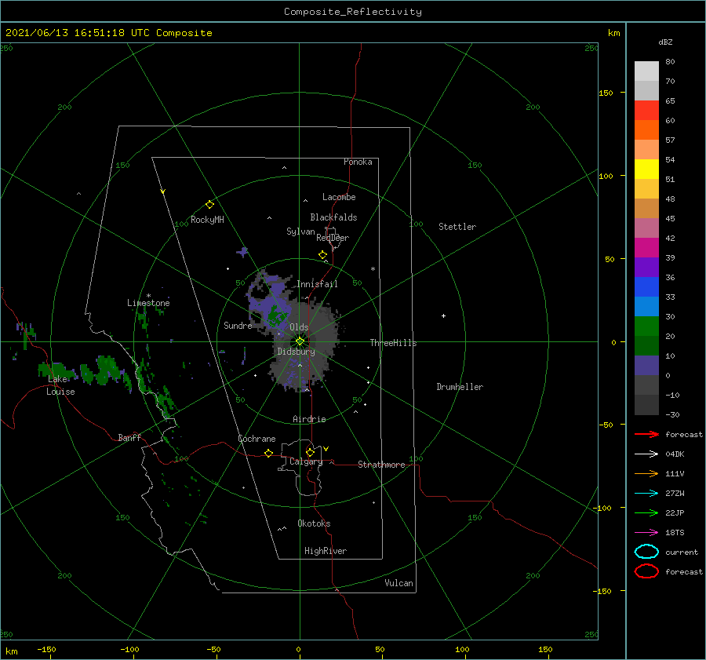Screen dimensions: 706x660
Task: Click the Ponoka town label
Action: tap(358, 162)
